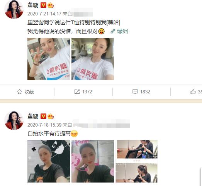Viewport: 202px width, 186px height.
Task: Click the crown icon on second post
Action: 51,116
